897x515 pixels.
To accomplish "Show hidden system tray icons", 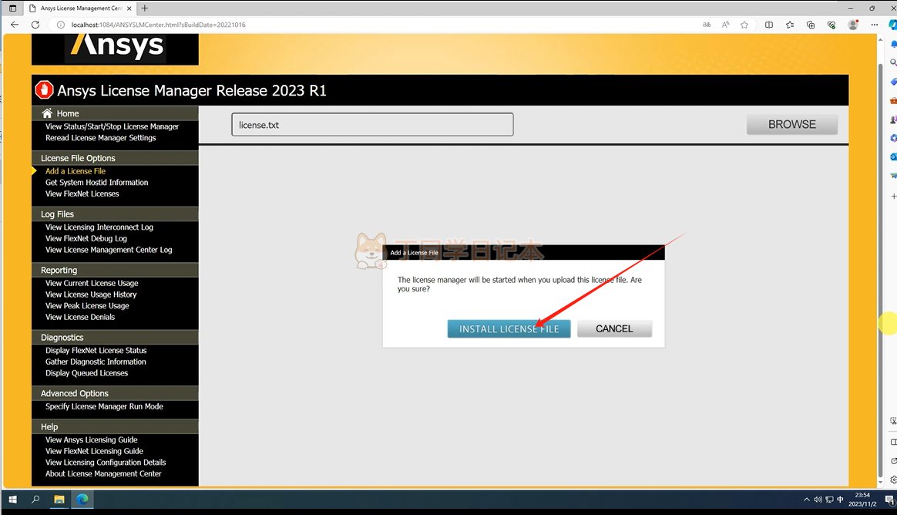I will [807, 500].
